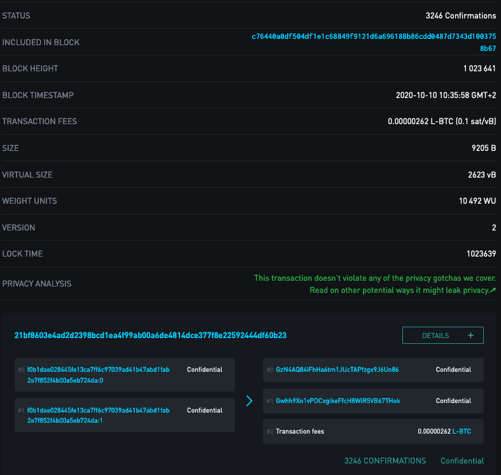This screenshot has width=501, height=475.
Task: Click Confidential label of input #1
Action: [204, 410]
